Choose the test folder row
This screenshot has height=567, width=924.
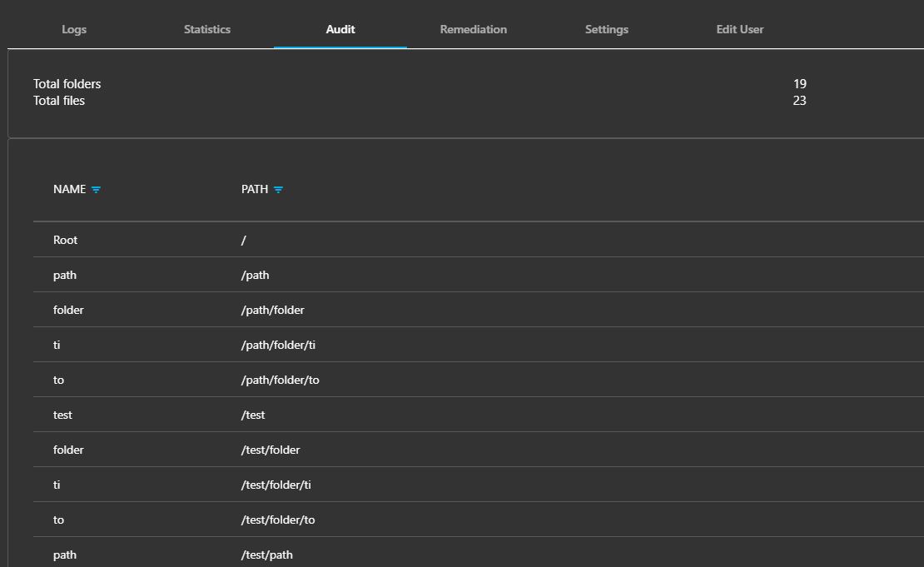[479, 415]
